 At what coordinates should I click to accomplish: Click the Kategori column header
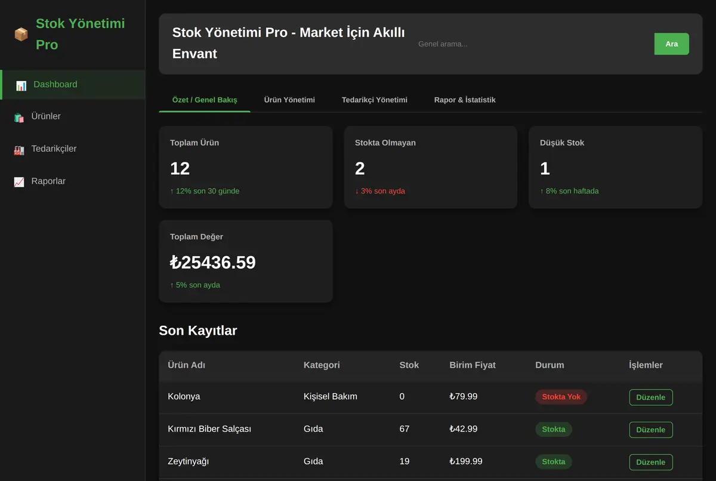click(x=322, y=365)
